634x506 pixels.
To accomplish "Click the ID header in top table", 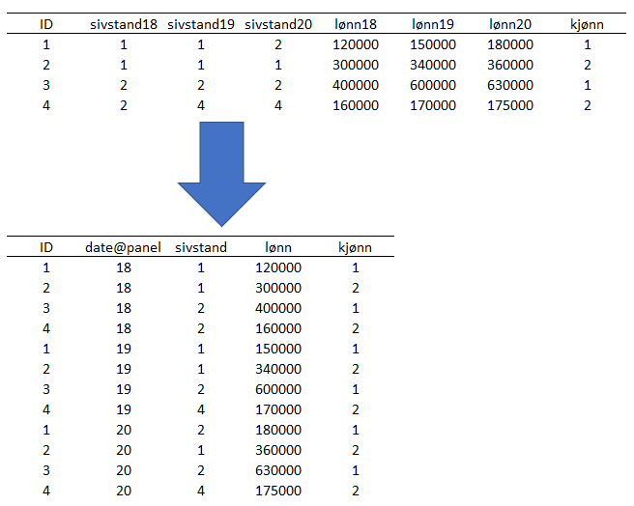I will [x=45, y=24].
